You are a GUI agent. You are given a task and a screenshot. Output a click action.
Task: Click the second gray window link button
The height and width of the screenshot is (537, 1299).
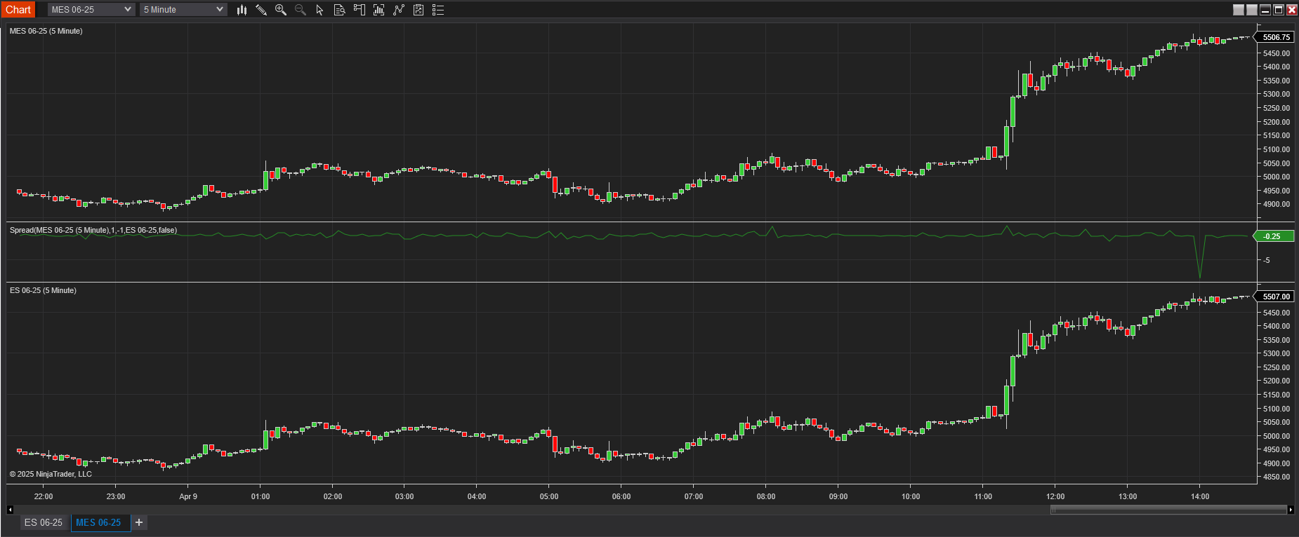coord(1252,10)
